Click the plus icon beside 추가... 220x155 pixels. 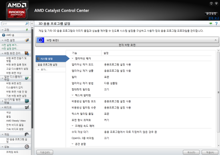[x=38, y=70]
